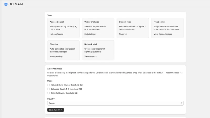Click 'View flagged orders' text
The width and height of the screenshot is (210, 118).
(x=163, y=34)
